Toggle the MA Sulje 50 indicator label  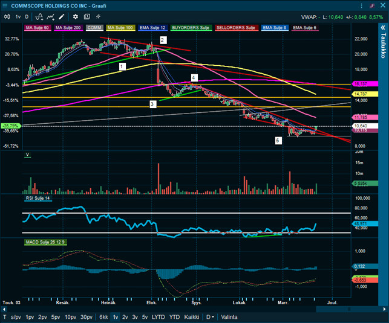click(x=38, y=28)
